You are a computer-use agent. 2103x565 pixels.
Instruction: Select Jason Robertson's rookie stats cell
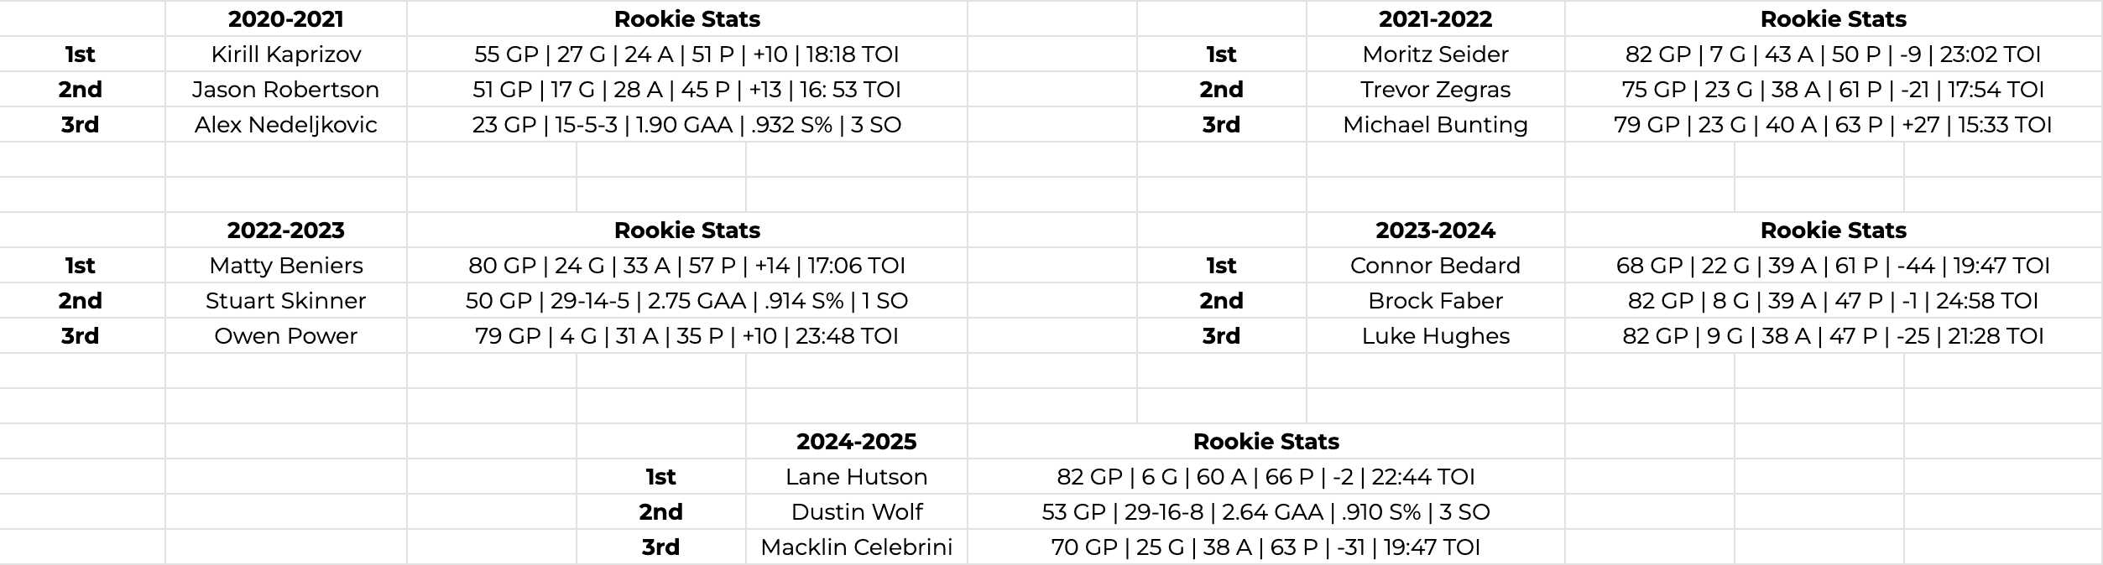pyautogui.click(x=686, y=90)
